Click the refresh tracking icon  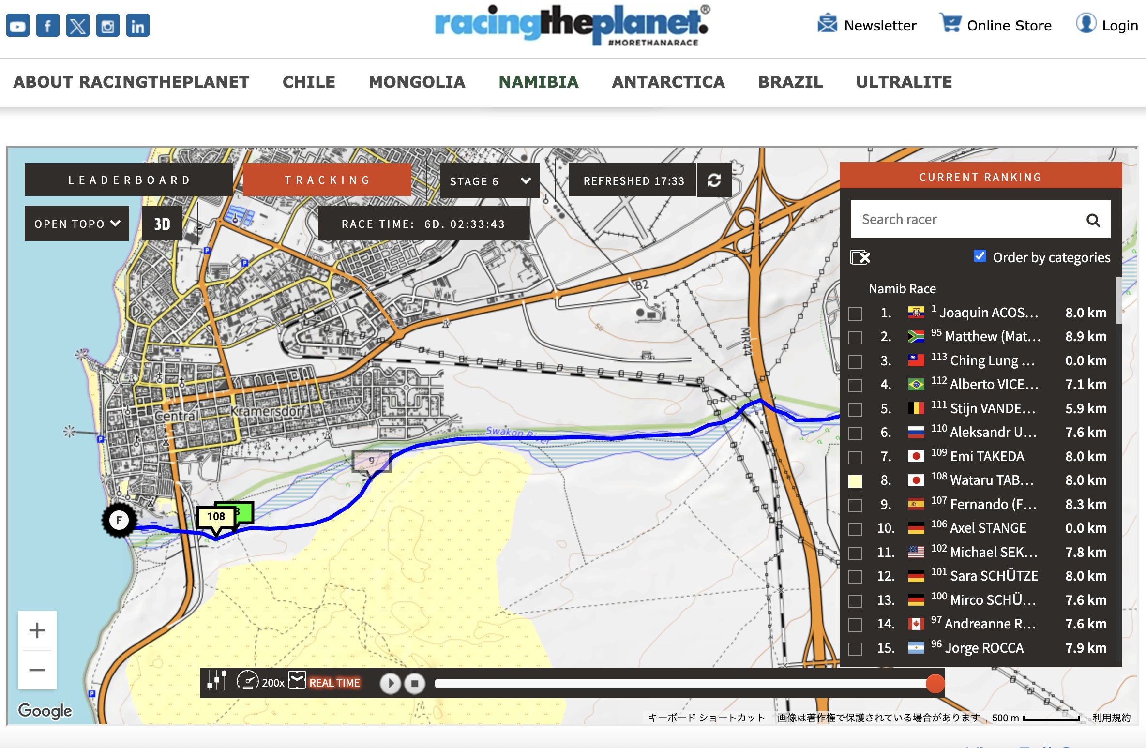pos(714,180)
